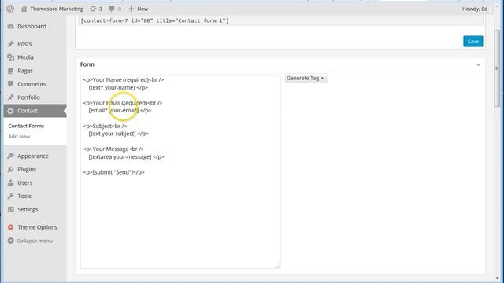This screenshot has height=283, width=504.
Task: Click the form editor resize handle
Action: click(277, 266)
